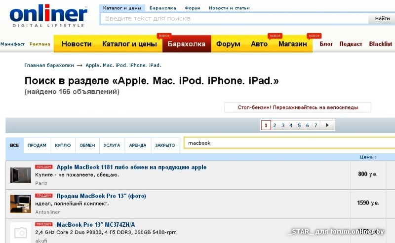Open the Каталог и цены yellow menu item
The width and height of the screenshot is (395, 243).
[x=129, y=44]
